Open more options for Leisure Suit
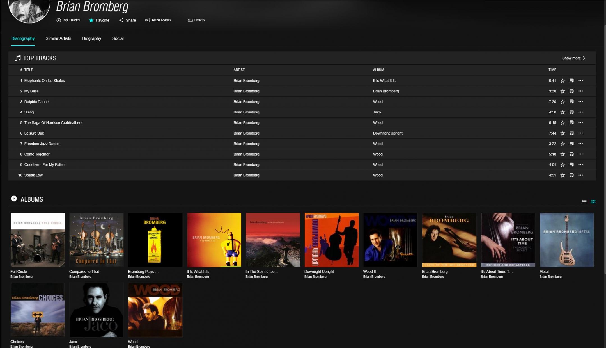606x348 pixels. 580,133
